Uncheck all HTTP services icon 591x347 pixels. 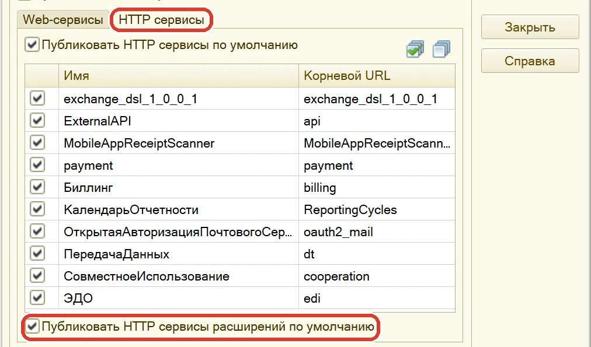click(x=441, y=50)
